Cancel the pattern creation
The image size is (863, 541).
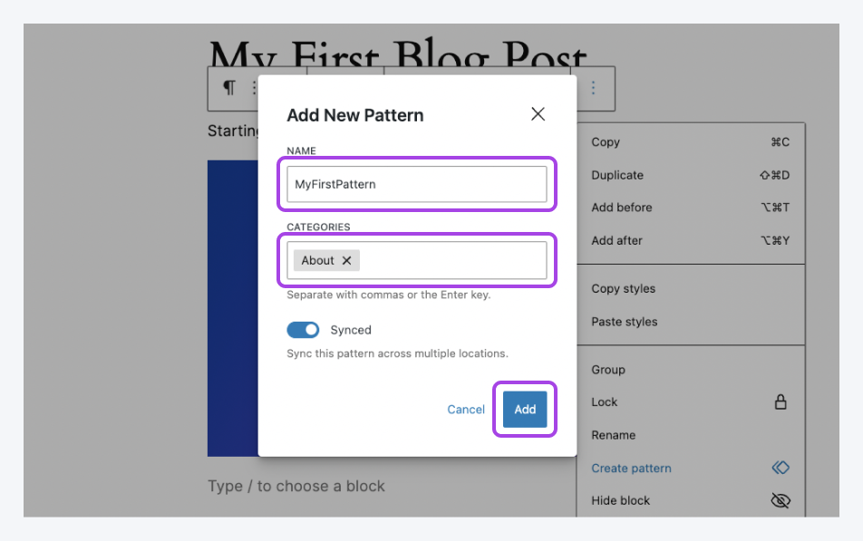[466, 410]
